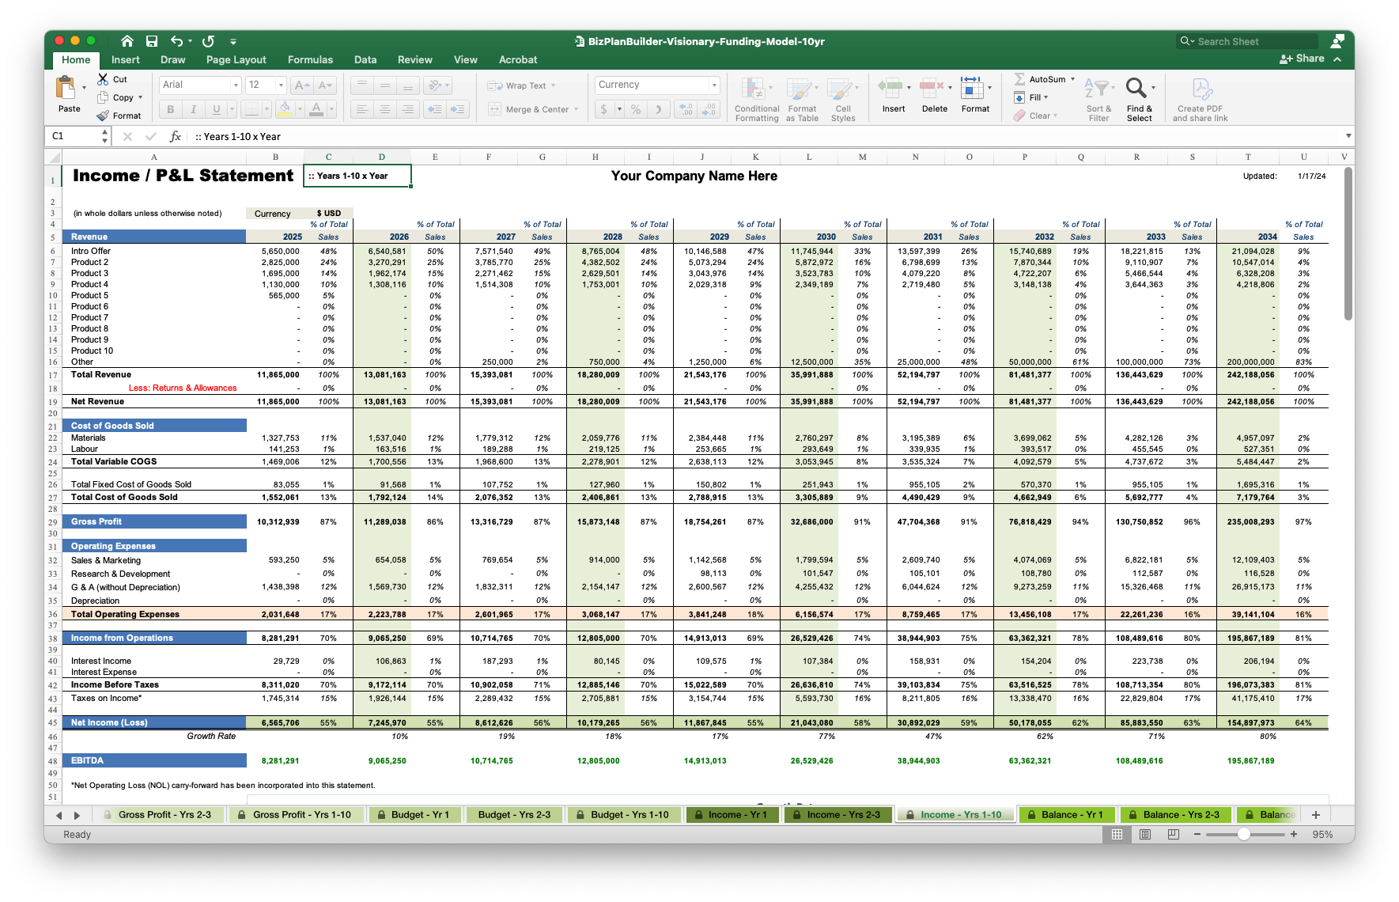The width and height of the screenshot is (1399, 902).
Task: Open the font size 12 dropdown
Action: click(x=281, y=85)
